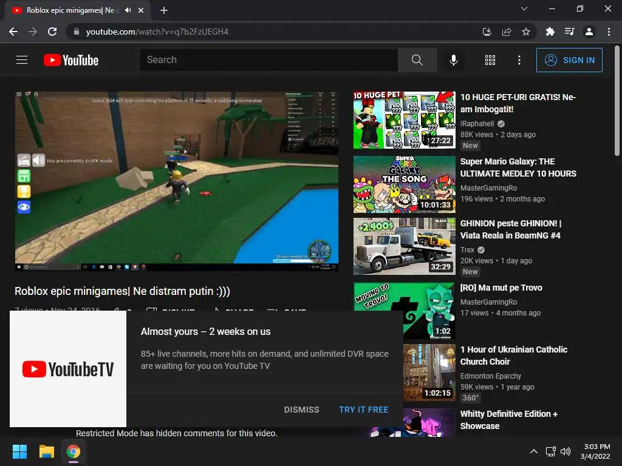Viewport: 622px width, 466px height.
Task: Open Super Mario Galaxy video thumbnail
Action: pyautogui.click(x=404, y=184)
